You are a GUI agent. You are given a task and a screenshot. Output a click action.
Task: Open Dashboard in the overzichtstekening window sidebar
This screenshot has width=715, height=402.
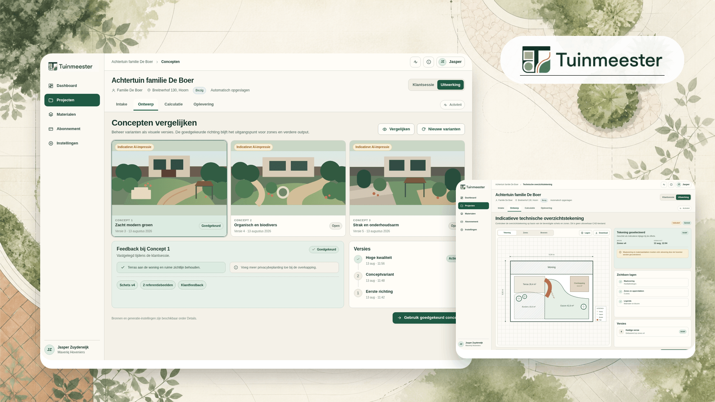[473, 198]
